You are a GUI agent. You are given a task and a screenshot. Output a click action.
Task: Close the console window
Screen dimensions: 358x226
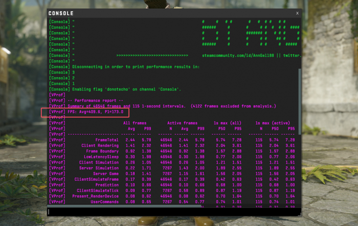tap(297, 13)
